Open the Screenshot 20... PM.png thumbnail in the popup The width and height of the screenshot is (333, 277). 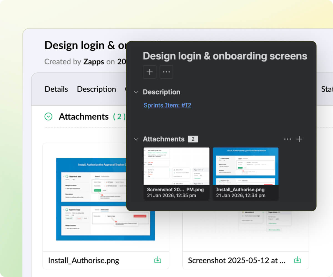pos(176,166)
